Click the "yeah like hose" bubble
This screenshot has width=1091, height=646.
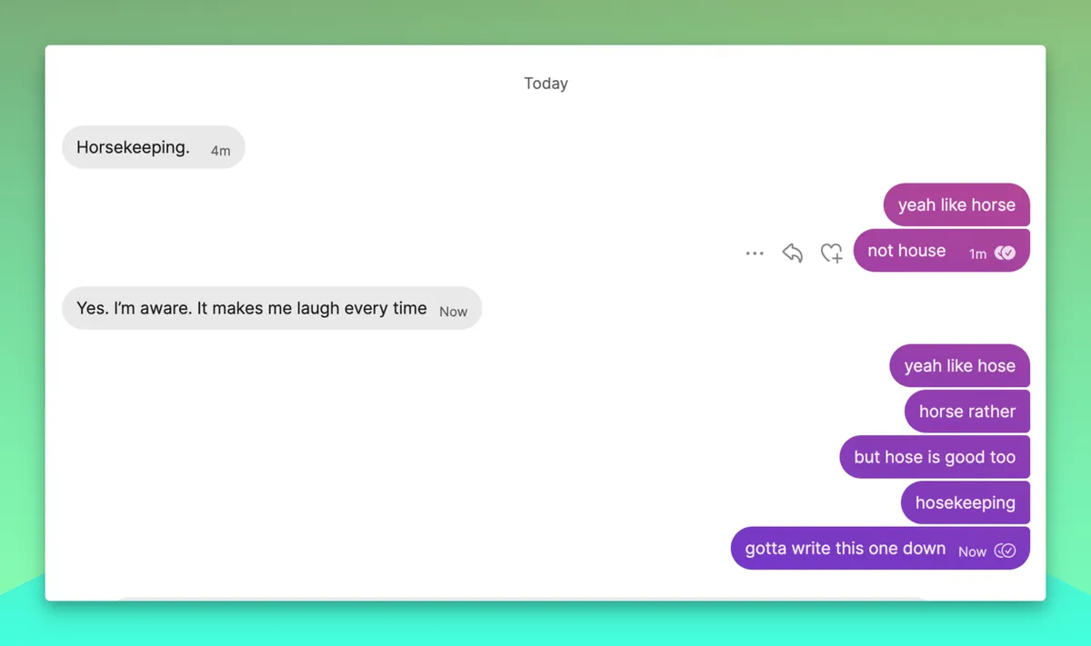tap(959, 366)
